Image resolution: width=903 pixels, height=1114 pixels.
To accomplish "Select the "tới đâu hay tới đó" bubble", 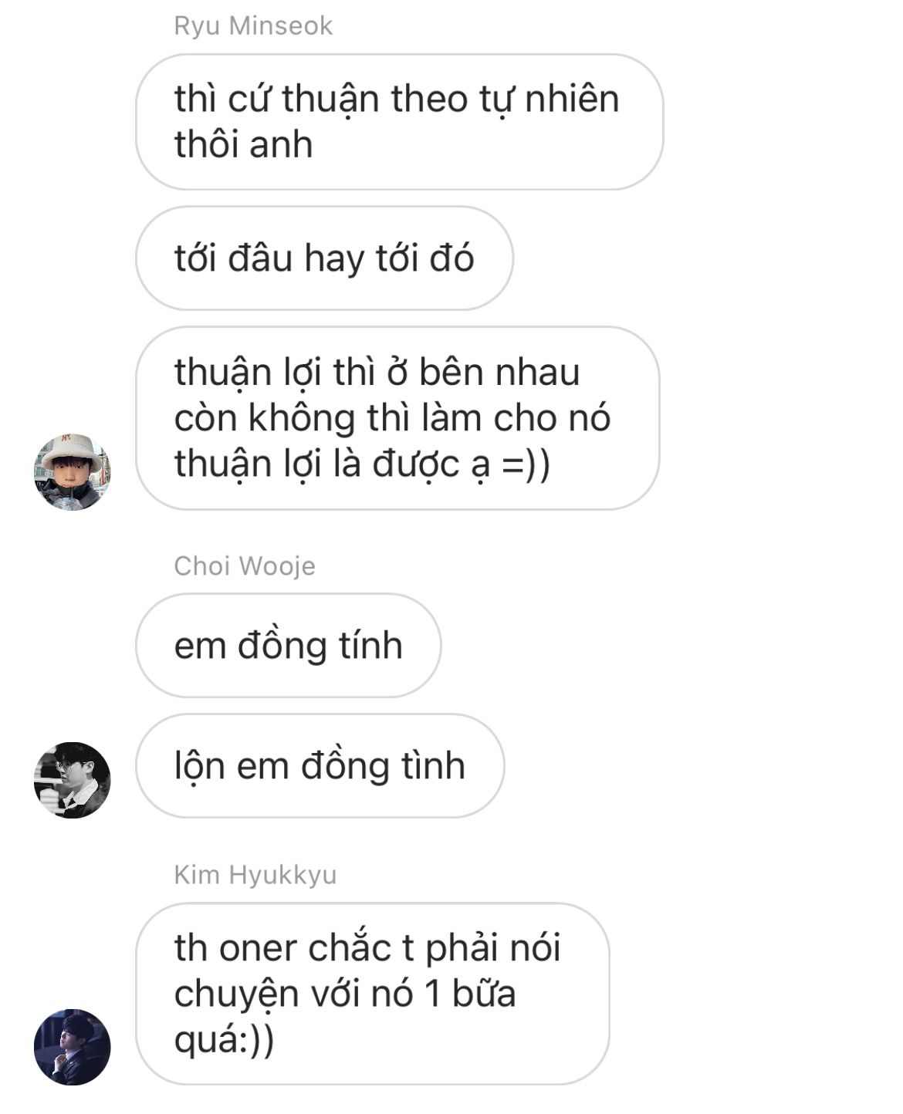I will 324,258.
